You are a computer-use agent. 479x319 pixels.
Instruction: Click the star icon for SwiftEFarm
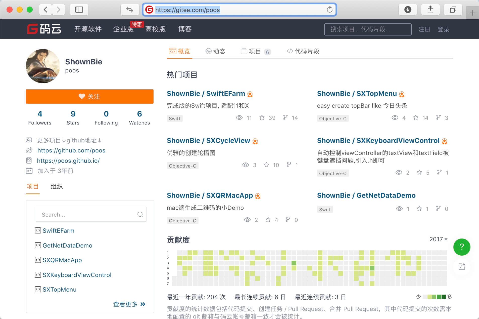click(262, 117)
